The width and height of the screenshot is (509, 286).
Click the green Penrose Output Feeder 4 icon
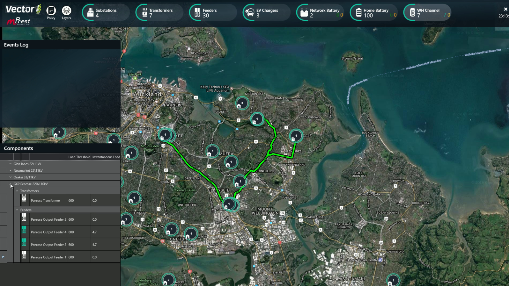point(24,230)
